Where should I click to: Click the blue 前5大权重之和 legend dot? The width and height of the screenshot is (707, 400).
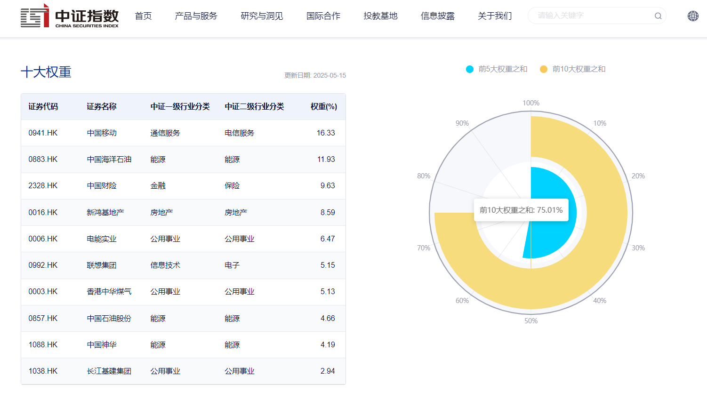pos(469,69)
